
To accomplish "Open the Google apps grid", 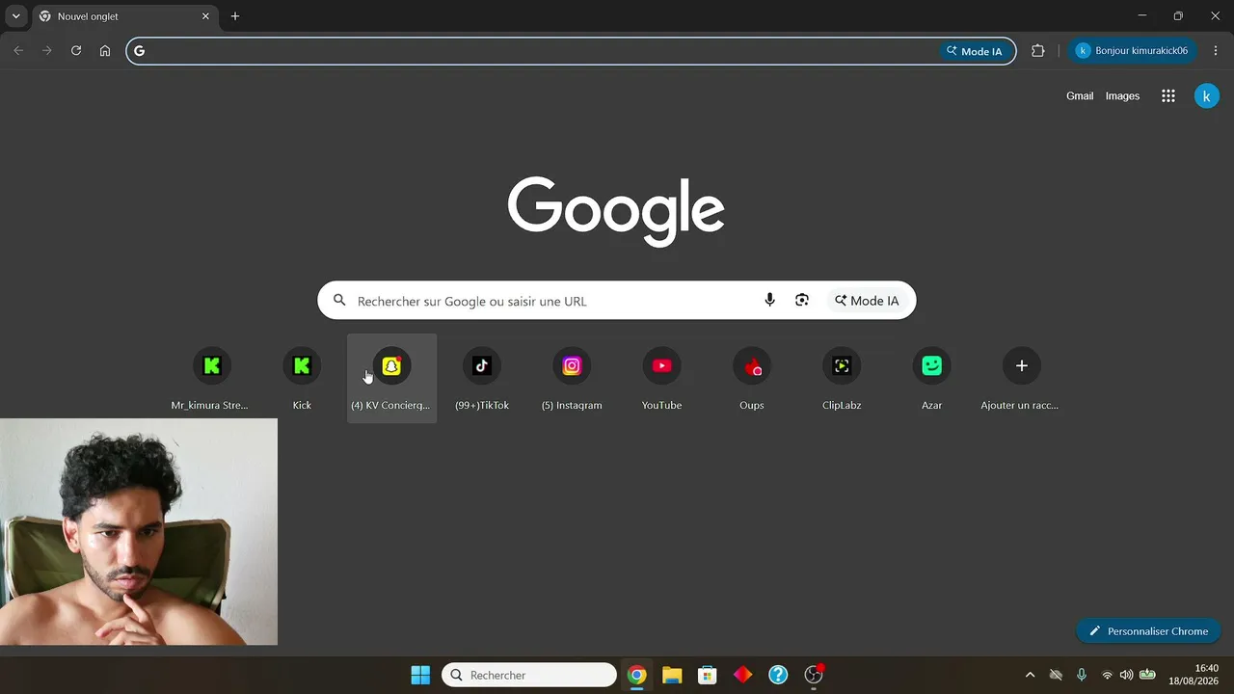I will 1168,96.
